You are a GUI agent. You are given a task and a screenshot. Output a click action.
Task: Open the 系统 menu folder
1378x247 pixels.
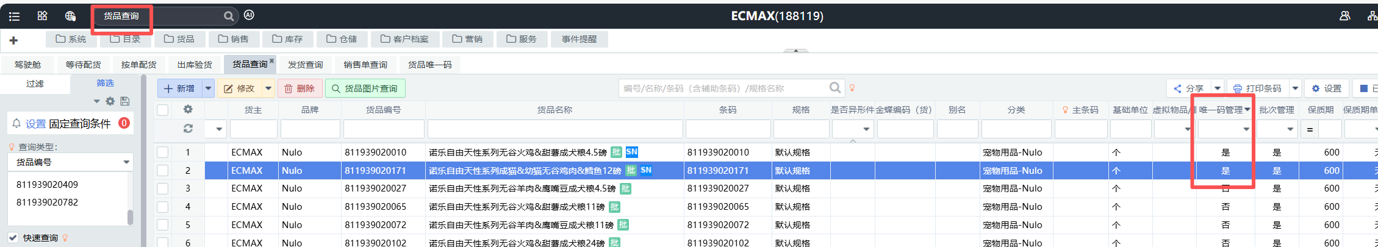71,39
